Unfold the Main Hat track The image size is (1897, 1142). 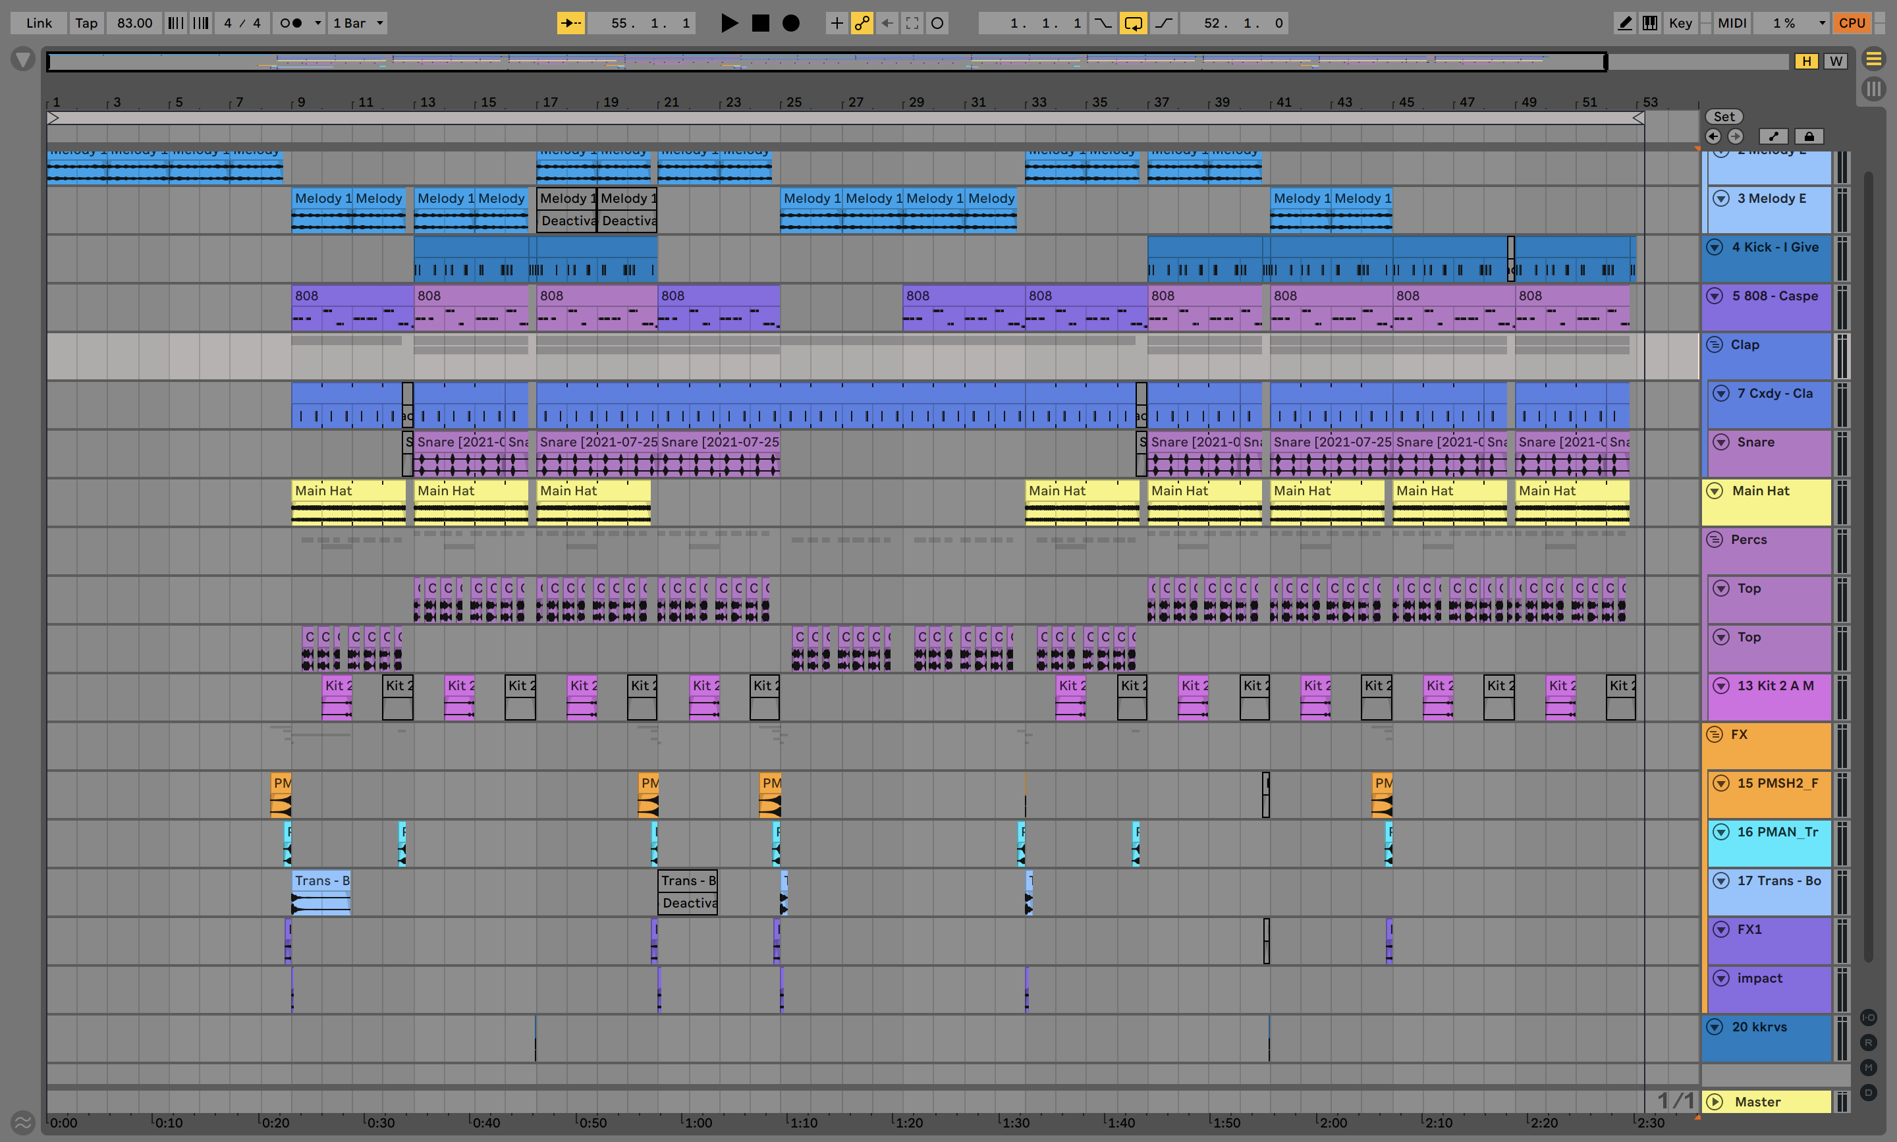click(1715, 491)
